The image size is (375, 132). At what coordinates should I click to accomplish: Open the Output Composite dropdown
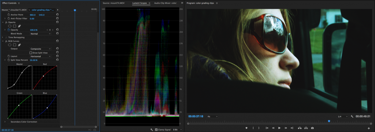pyautogui.click(x=40, y=49)
